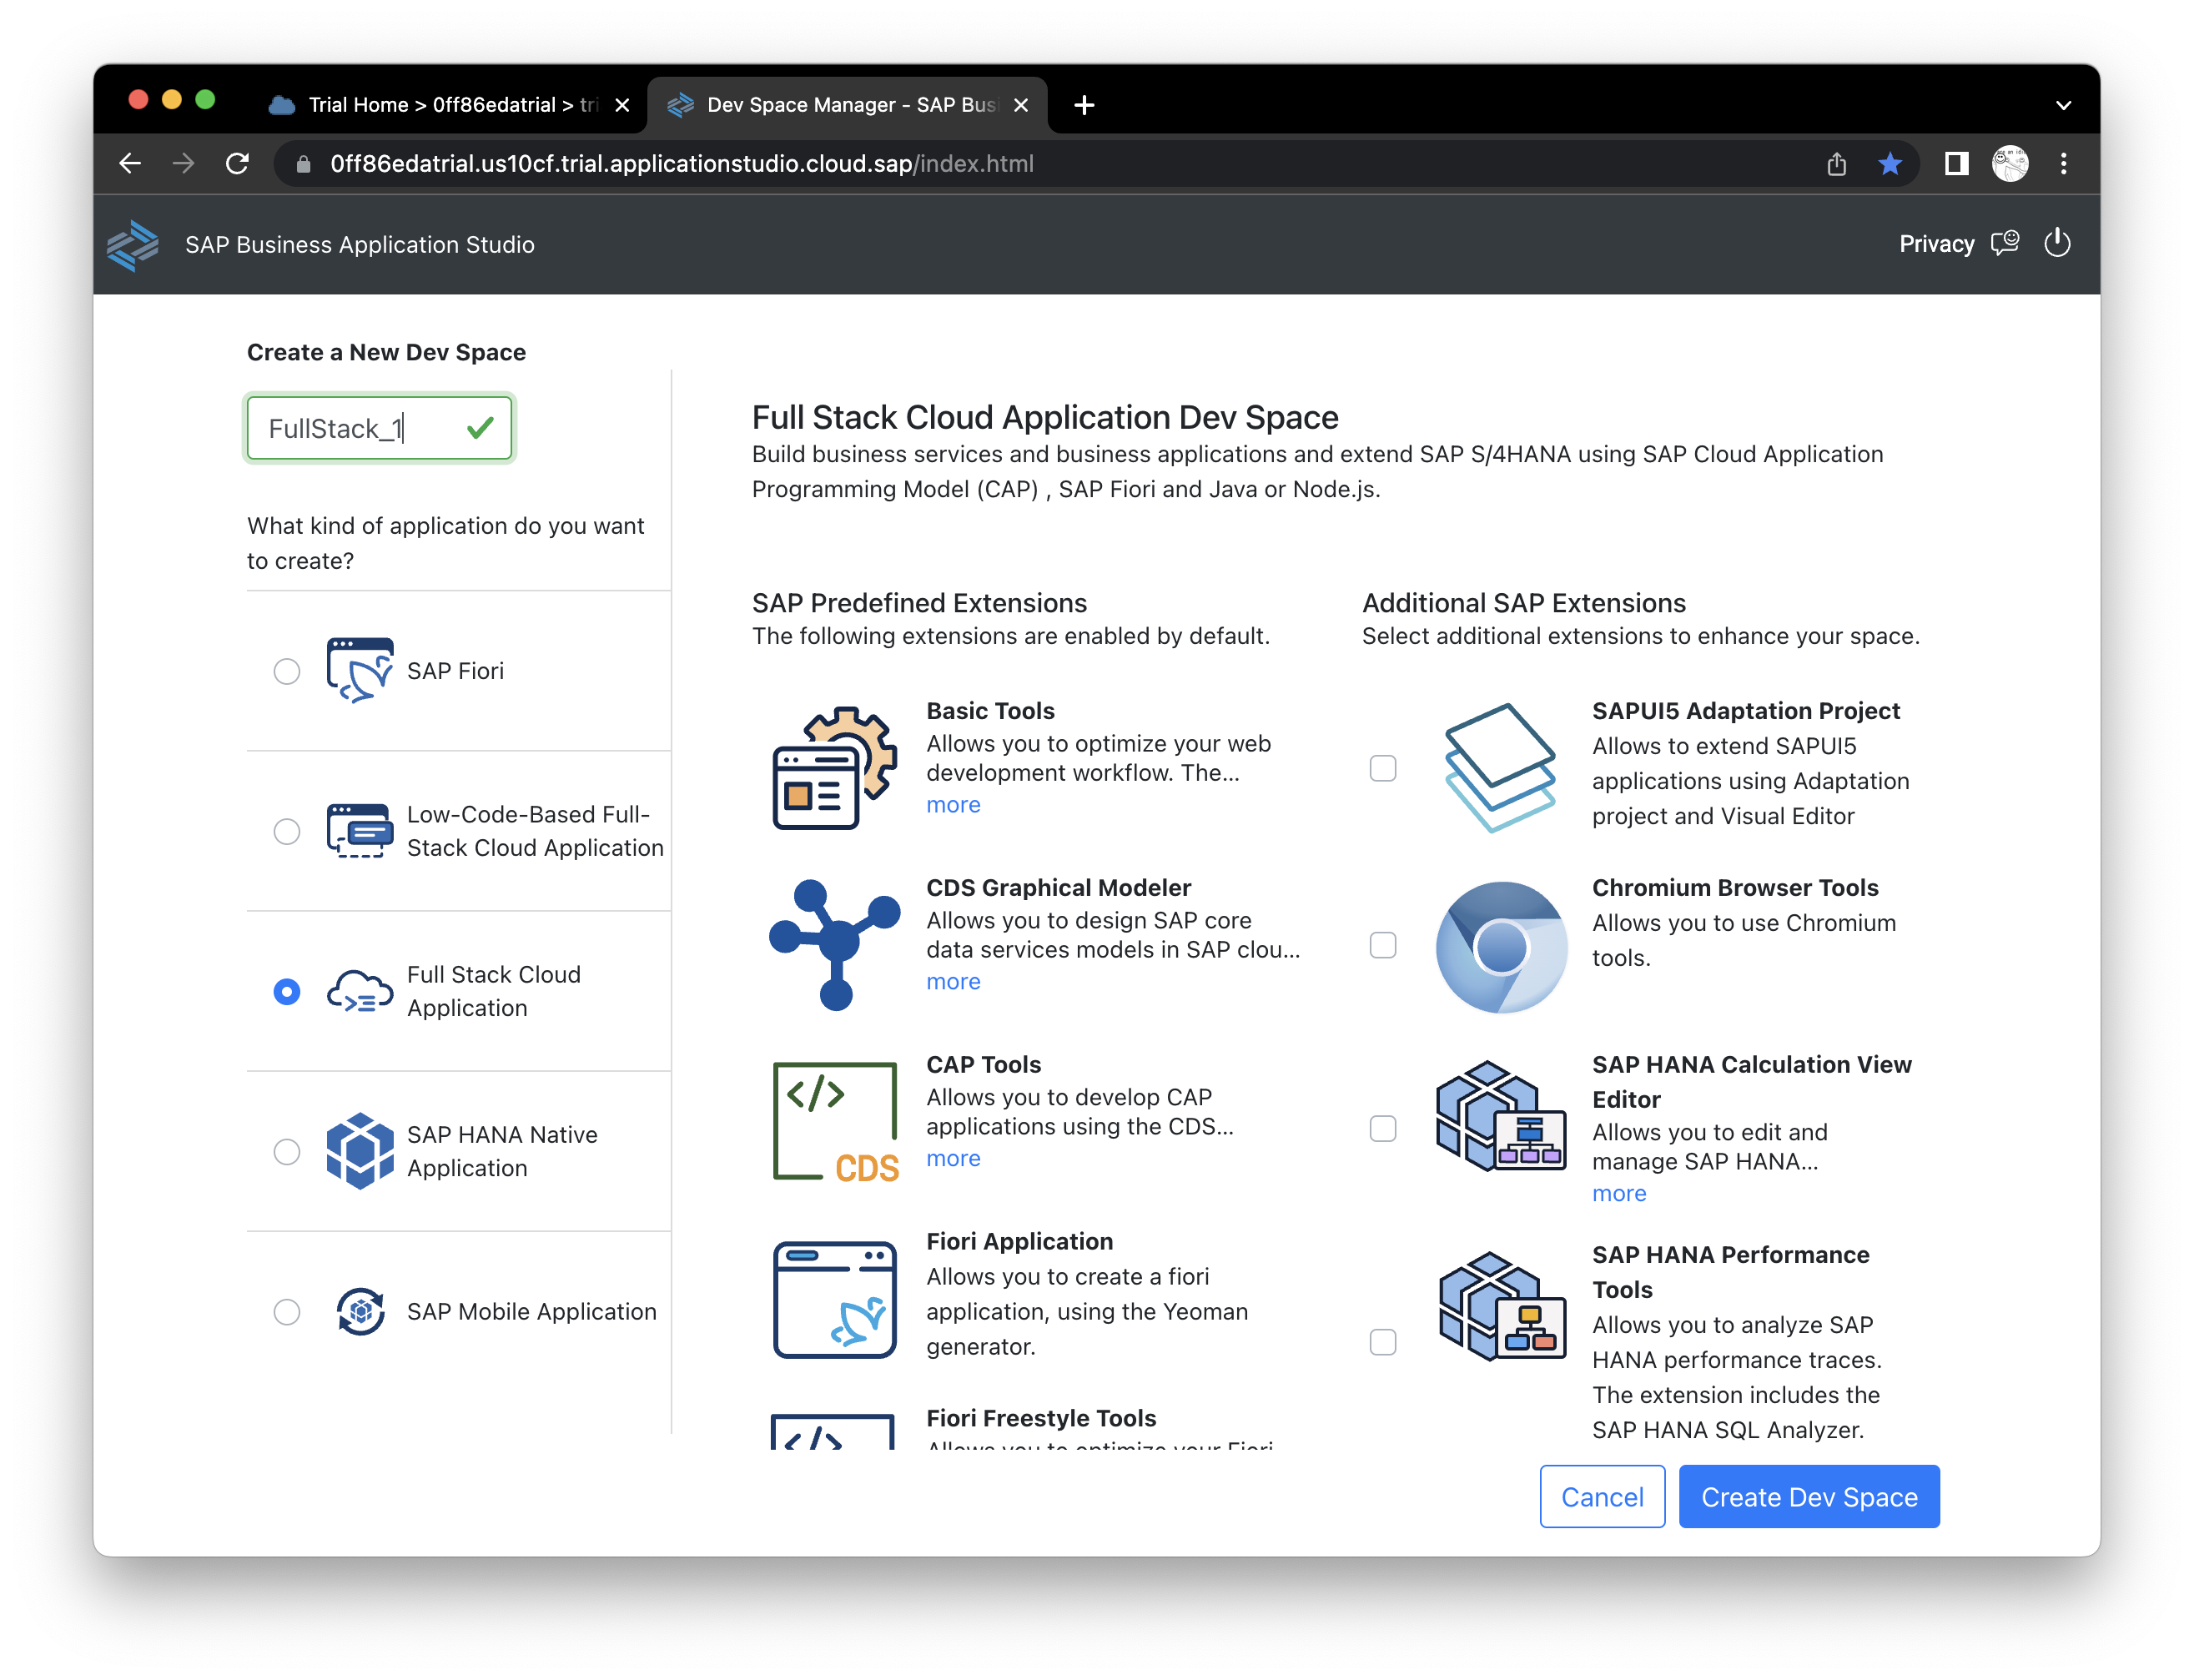Open the feedback chat icon
This screenshot has height=1680, width=2194.
tap(2005, 243)
